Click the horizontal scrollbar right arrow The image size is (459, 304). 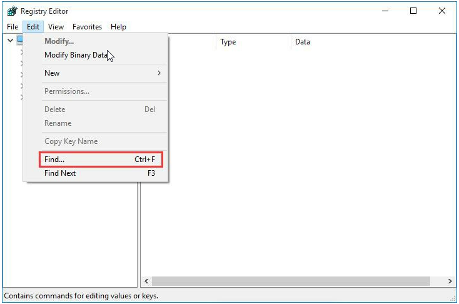[x=450, y=281]
